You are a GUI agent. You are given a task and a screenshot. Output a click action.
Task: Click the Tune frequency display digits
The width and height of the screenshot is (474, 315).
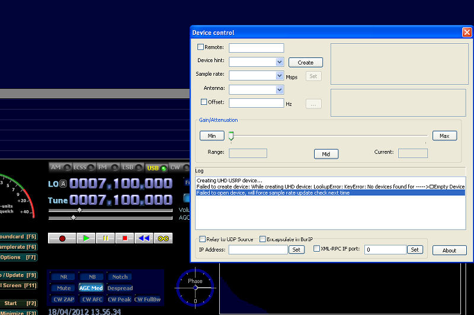coord(121,200)
